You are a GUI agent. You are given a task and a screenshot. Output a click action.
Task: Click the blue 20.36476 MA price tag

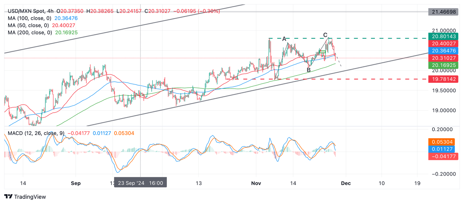[443, 51]
